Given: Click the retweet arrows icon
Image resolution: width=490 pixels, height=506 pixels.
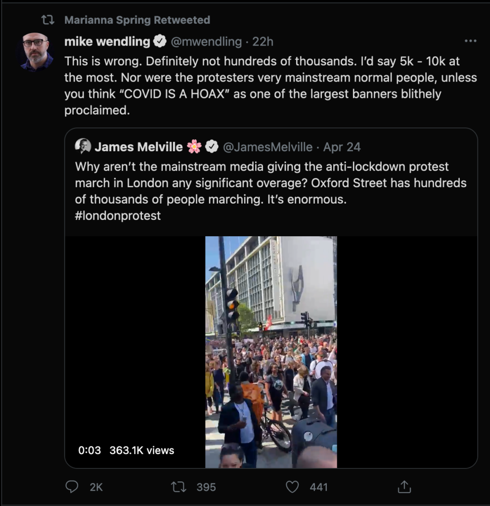Looking at the screenshot, I should tap(178, 487).
